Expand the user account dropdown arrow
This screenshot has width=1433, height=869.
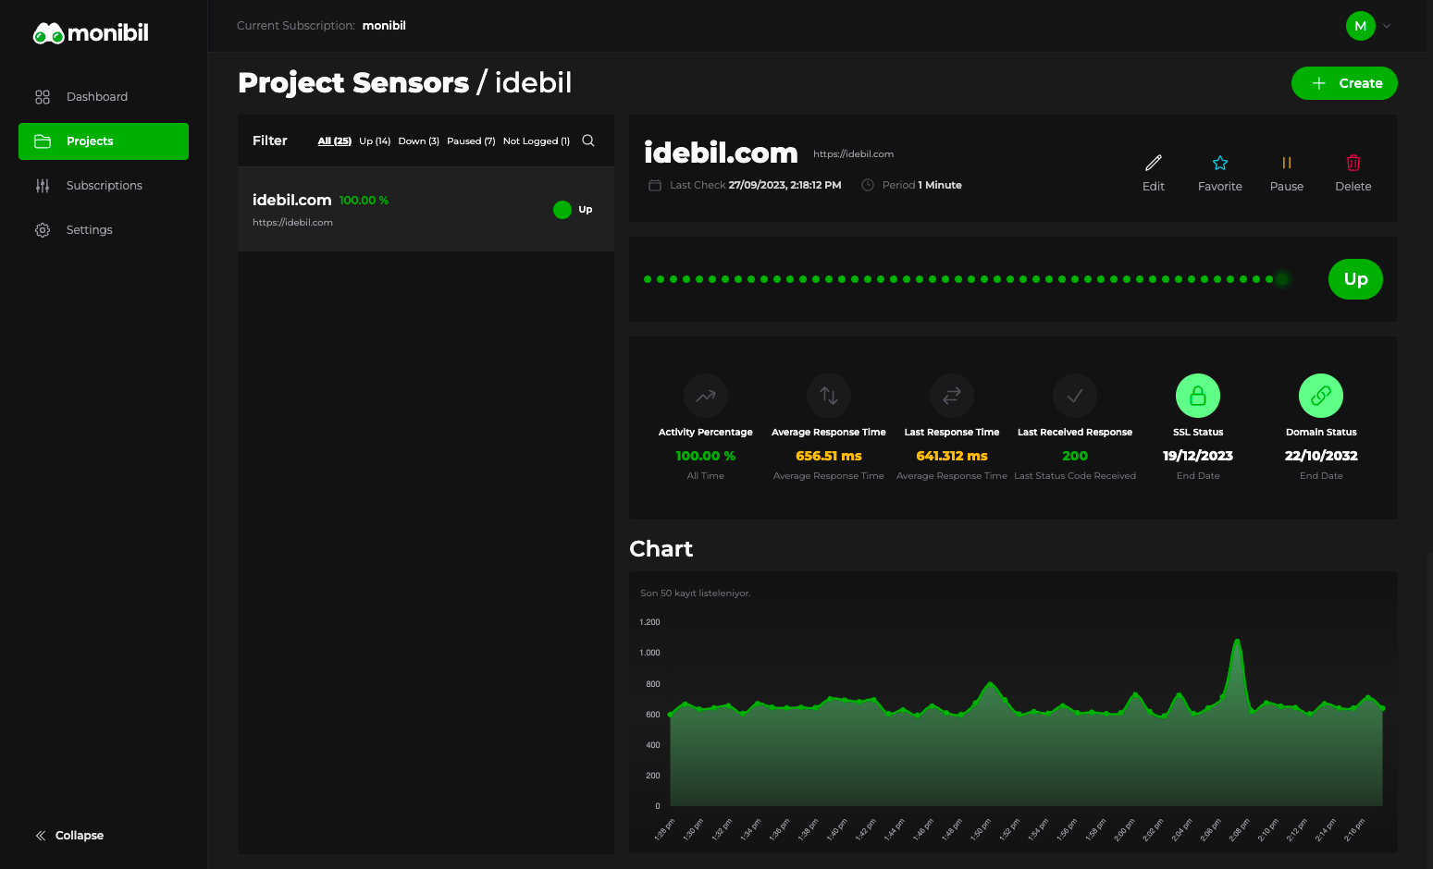coord(1387,26)
